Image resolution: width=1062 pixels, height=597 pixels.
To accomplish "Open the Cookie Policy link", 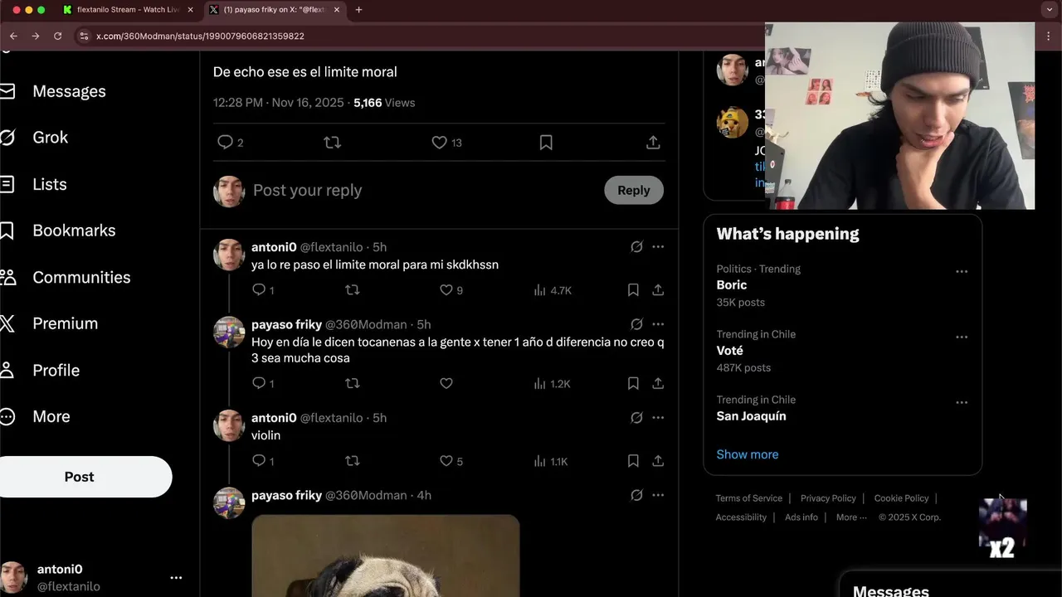I will coord(901,498).
